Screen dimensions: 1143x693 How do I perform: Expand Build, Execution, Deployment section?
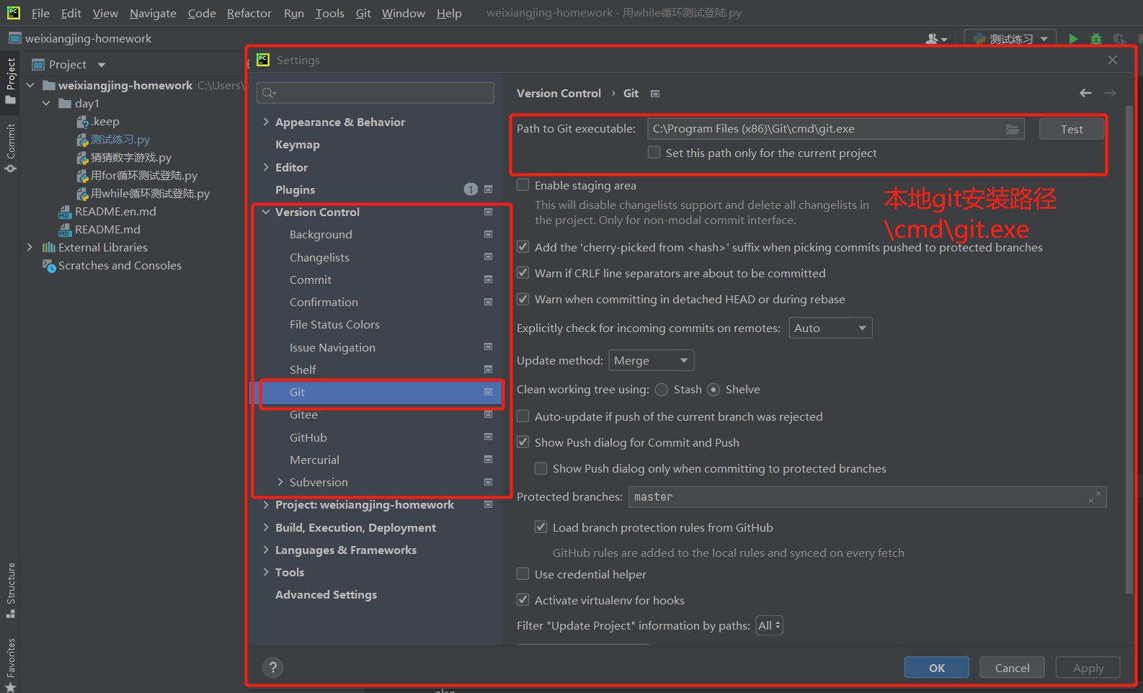tap(266, 527)
